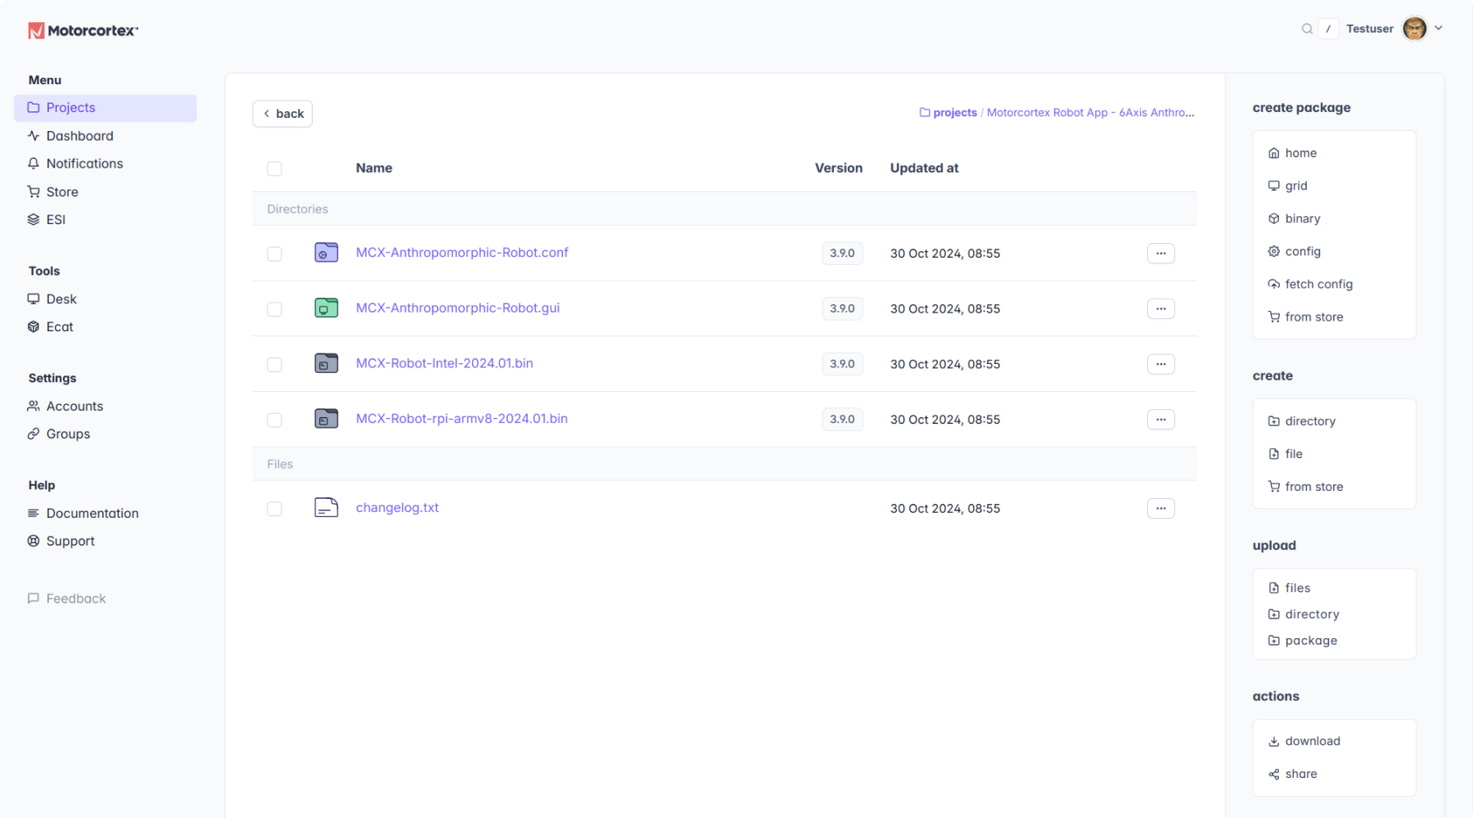Check the box for MCX-Anthropomorphic-Robot.conf
Image resolution: width=1473 pixels, height=818 pixels.
coord(274,254)
